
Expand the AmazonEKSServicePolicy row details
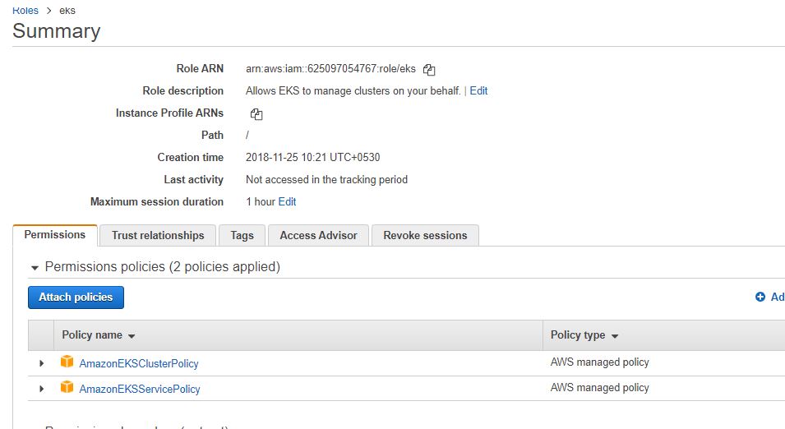coord(42,389)
